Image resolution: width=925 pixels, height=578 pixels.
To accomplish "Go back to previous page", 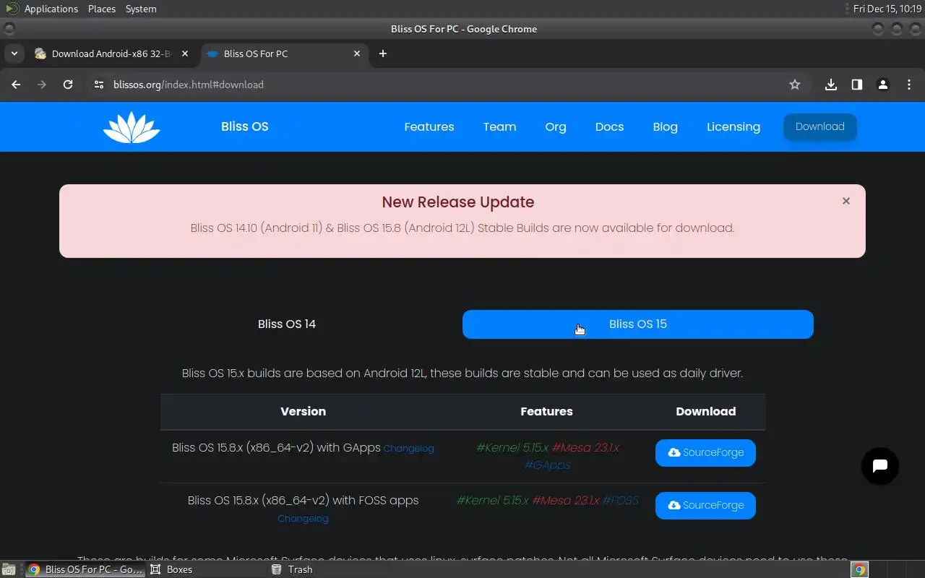I will coord(16,85).
